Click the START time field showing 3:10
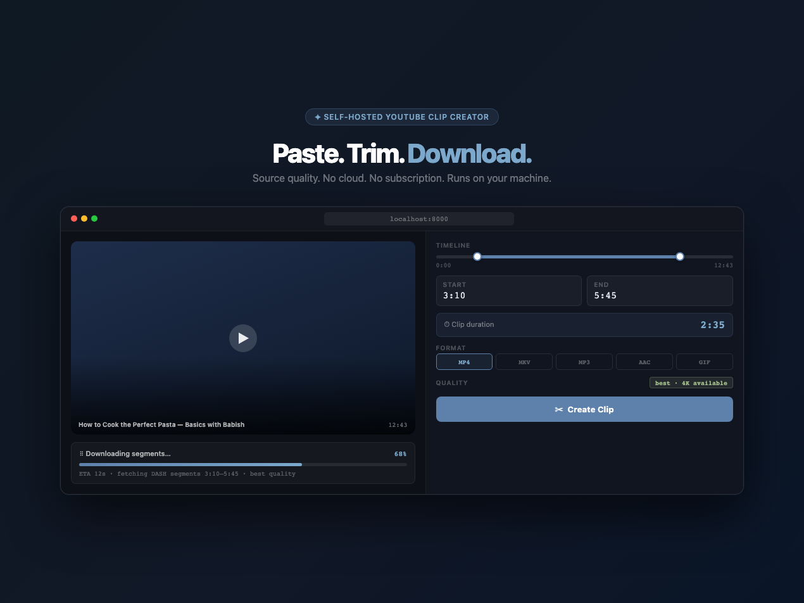This screenshot has height=603, width=804. pos(509,291)
